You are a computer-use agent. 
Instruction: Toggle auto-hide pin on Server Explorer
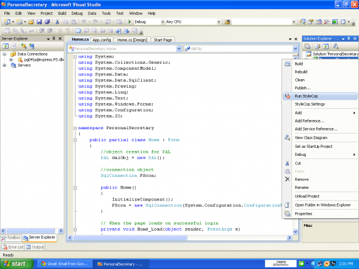54,38
